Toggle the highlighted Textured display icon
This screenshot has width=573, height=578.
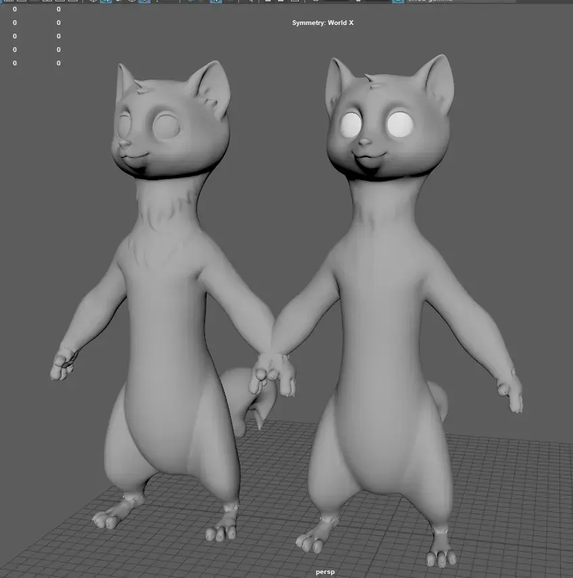point(144,1)
